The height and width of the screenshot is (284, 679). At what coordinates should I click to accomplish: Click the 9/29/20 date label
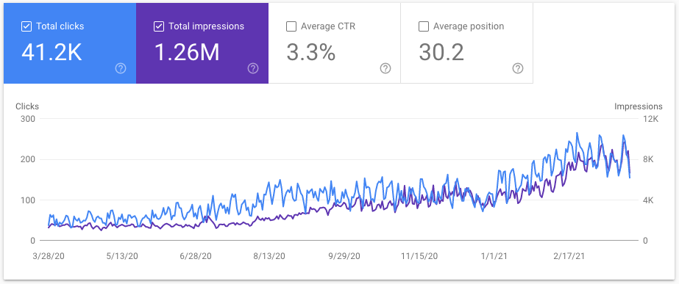click(344, 256)
